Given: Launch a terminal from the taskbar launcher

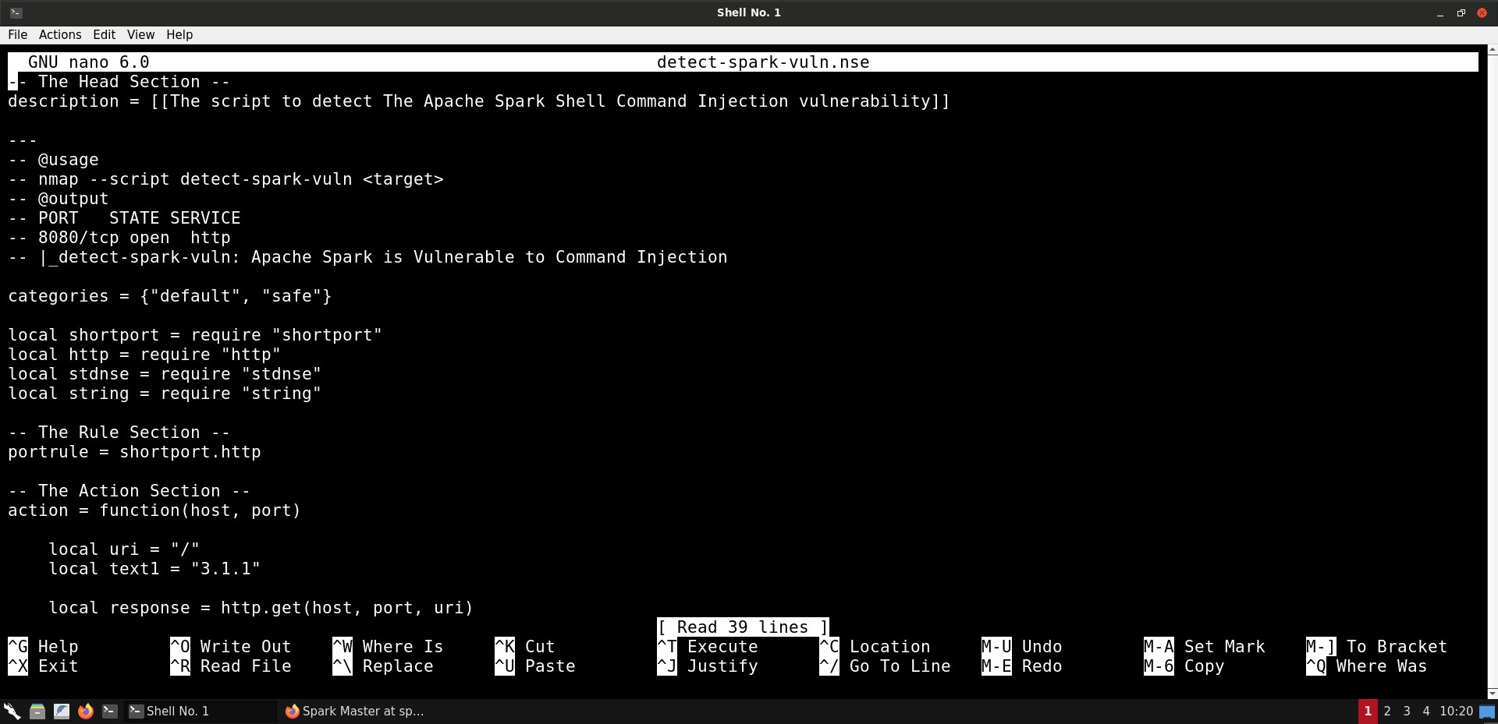Looking at the screenshot, I should click(110, 711).
